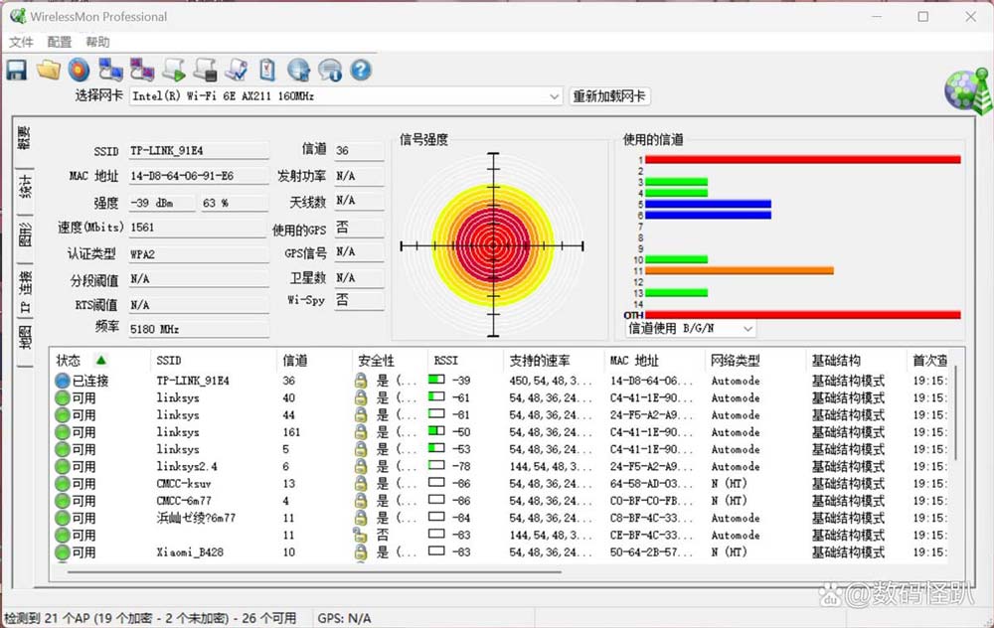Click the vertical scrollbar of the AP list
This screenshot has width=994, height=628.
point(955,412)
